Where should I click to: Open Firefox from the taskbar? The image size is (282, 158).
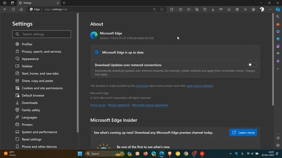click(x=145, y=154)
